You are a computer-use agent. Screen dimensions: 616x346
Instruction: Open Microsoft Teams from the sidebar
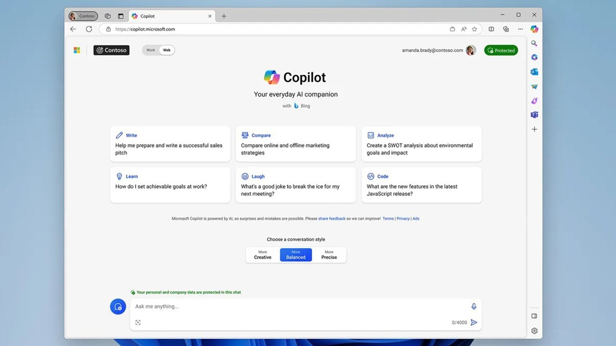pyautogui.click(x=534, y=115)
